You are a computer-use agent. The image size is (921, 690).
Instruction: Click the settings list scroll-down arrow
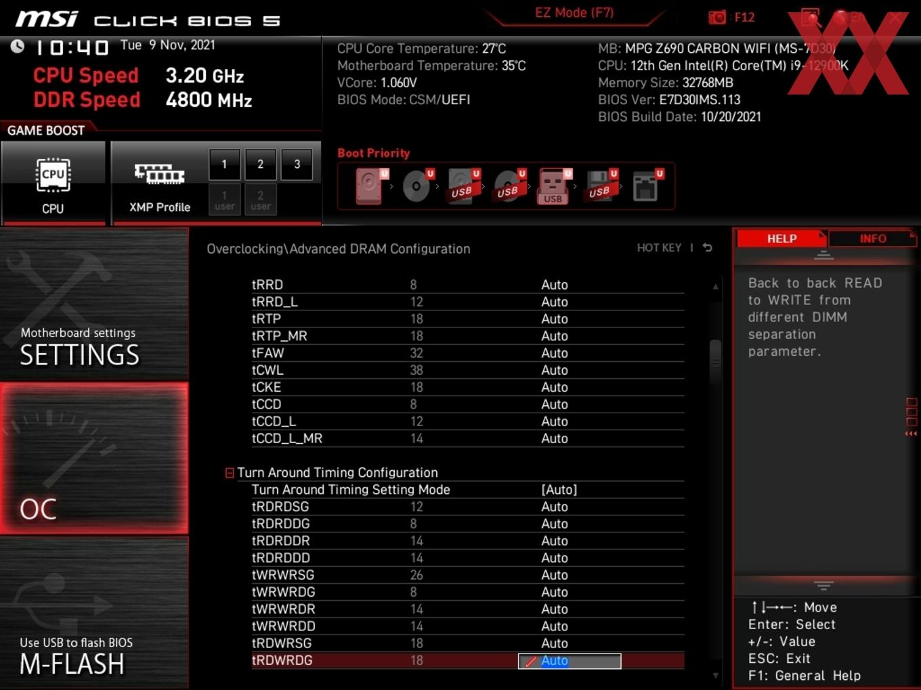[x=715, y=675]
